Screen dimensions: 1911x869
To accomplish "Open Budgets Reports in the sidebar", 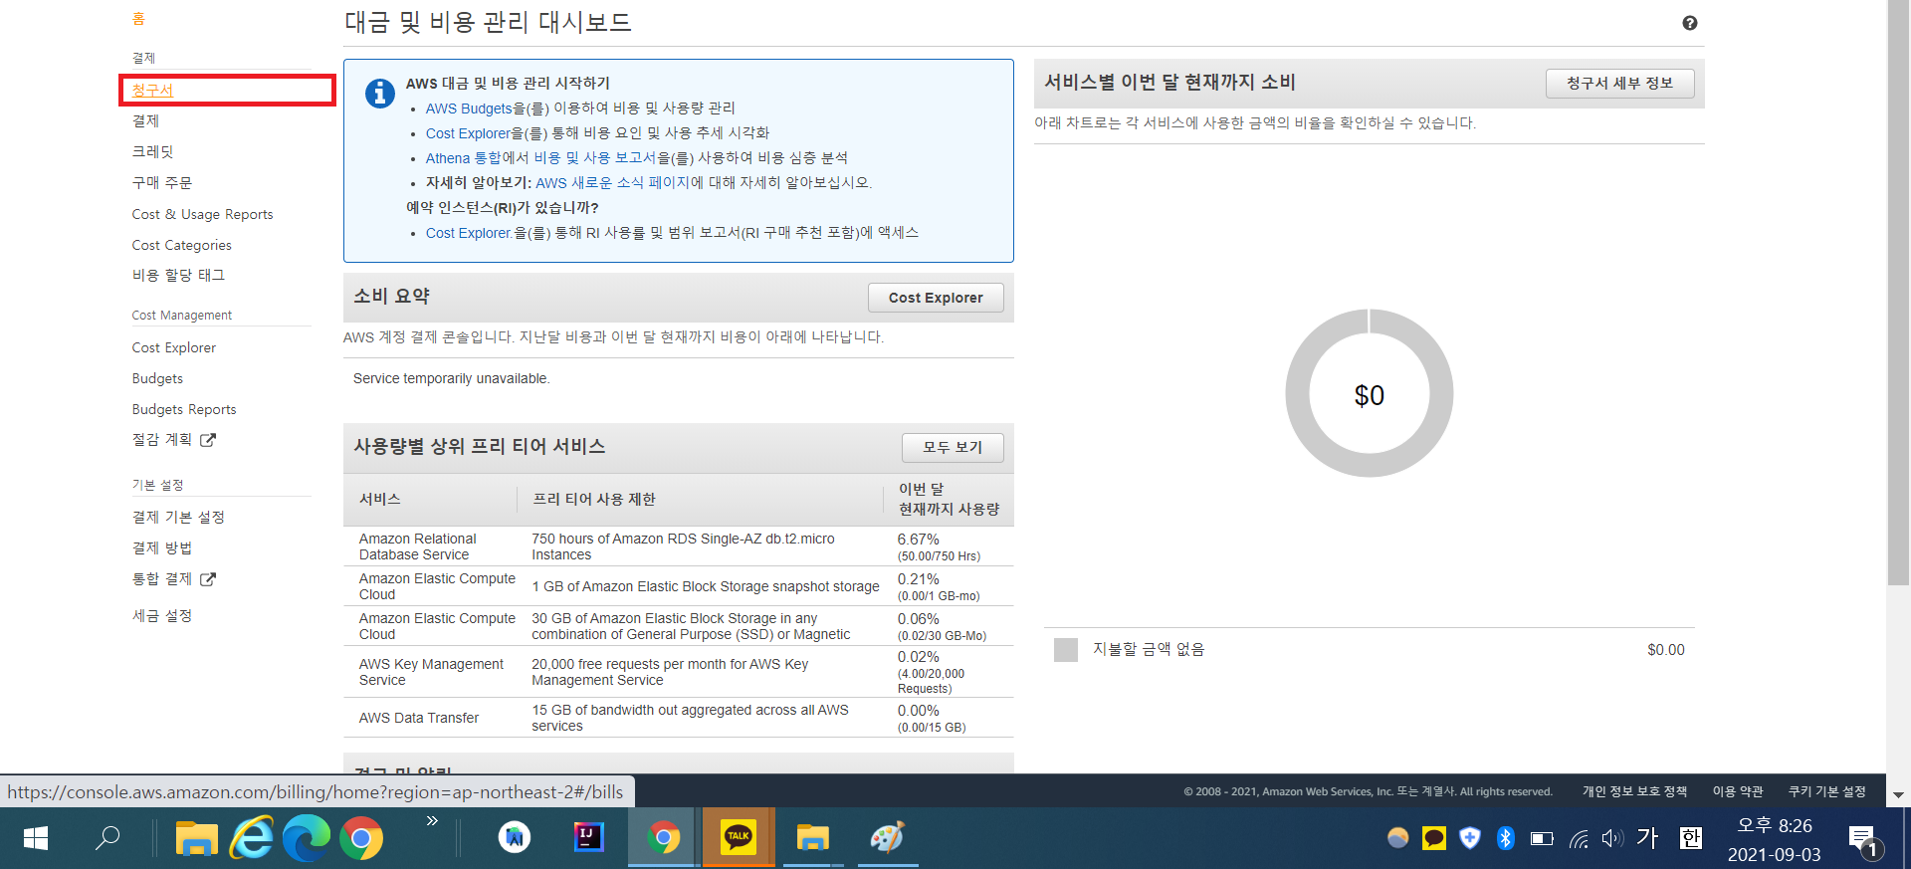I will pyautogui.click(x=184, y=409).
